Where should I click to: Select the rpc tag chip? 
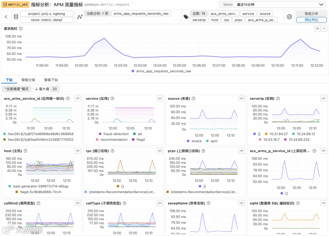click(x=227, y=20)
